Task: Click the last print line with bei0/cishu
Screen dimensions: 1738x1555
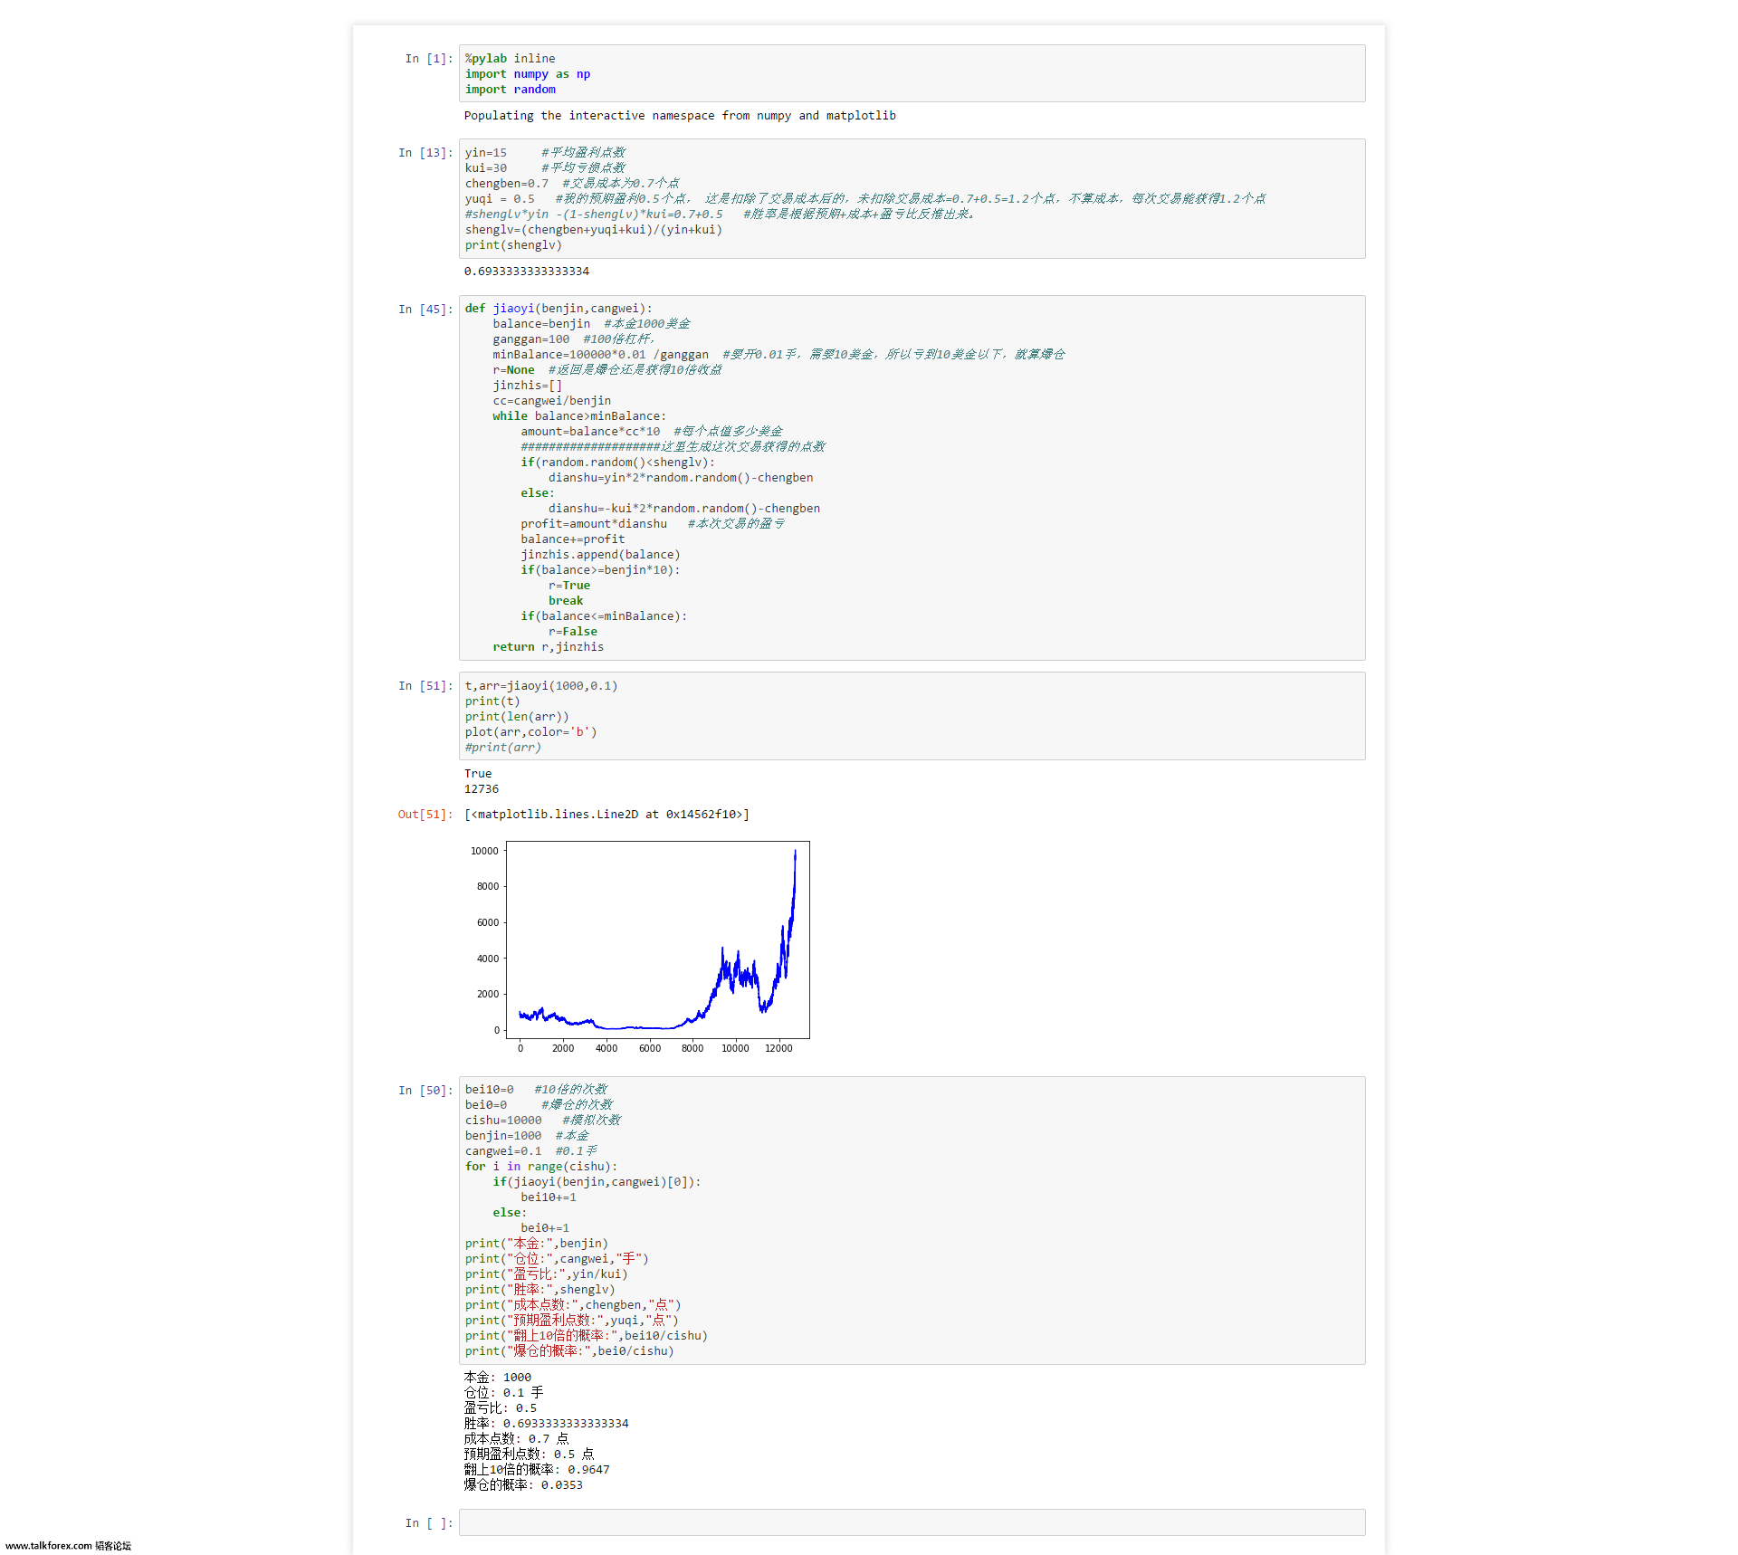Action: pyautogui.click(x=569, y=1351)
